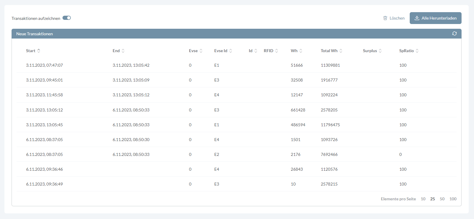Choose 100 elements per page

pyautogui.click(x=453, y=199)
